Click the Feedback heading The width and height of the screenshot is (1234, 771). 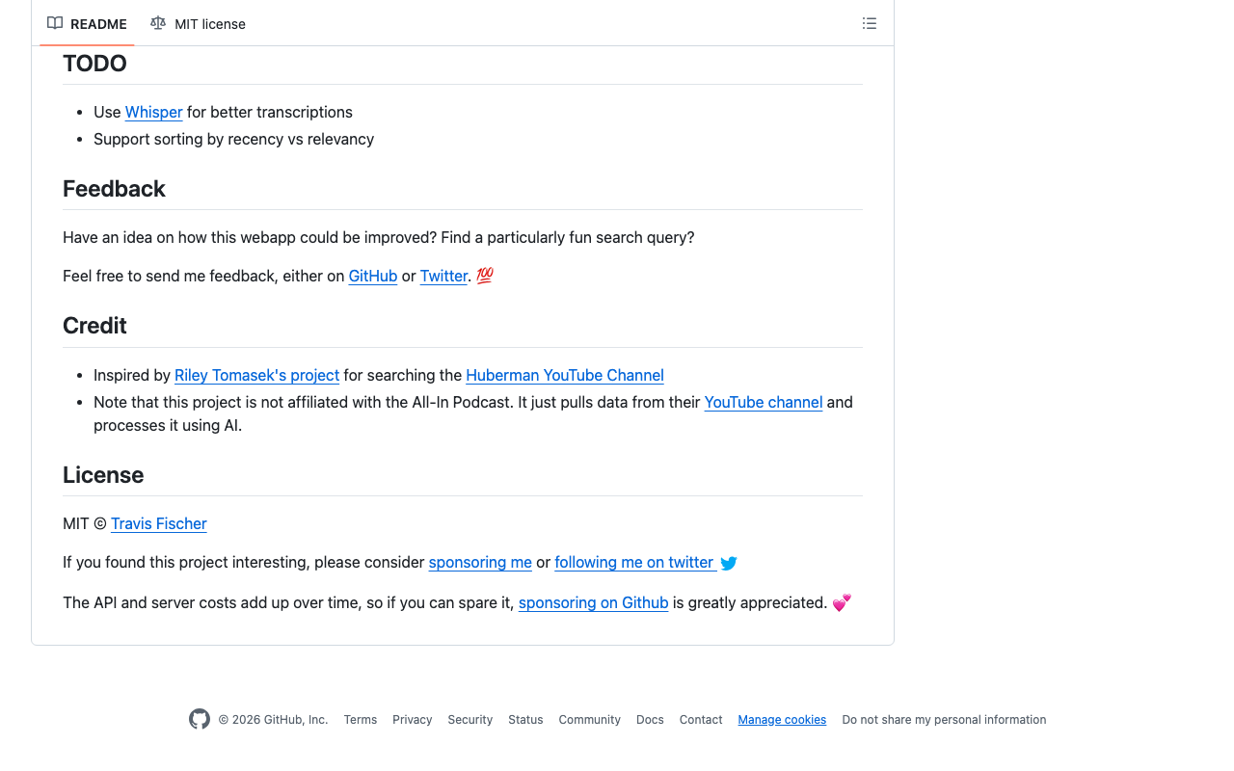coord(114,189)
